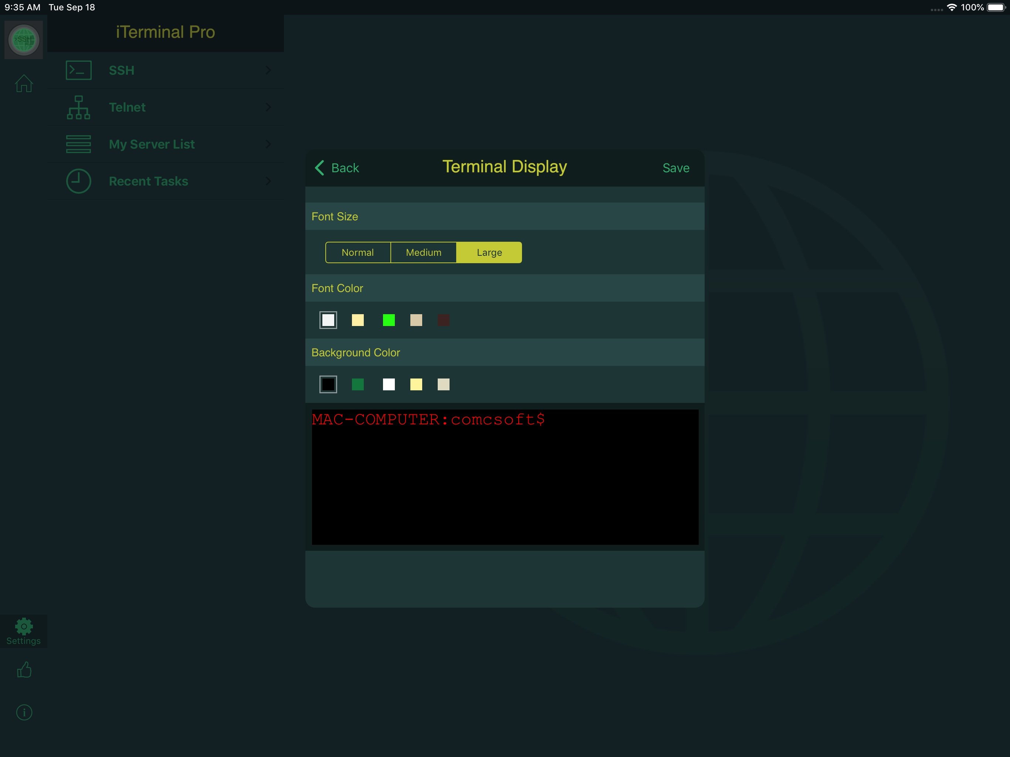Expand the SSH row chevron

[x=268, y=70]
